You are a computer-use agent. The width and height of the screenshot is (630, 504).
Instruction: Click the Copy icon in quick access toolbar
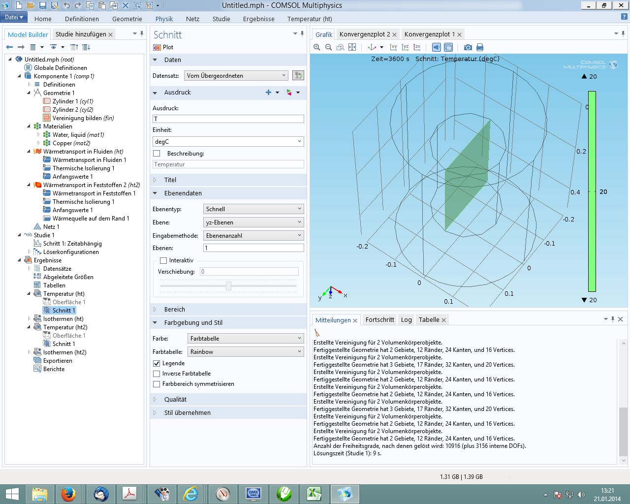[x=90, y=5]
